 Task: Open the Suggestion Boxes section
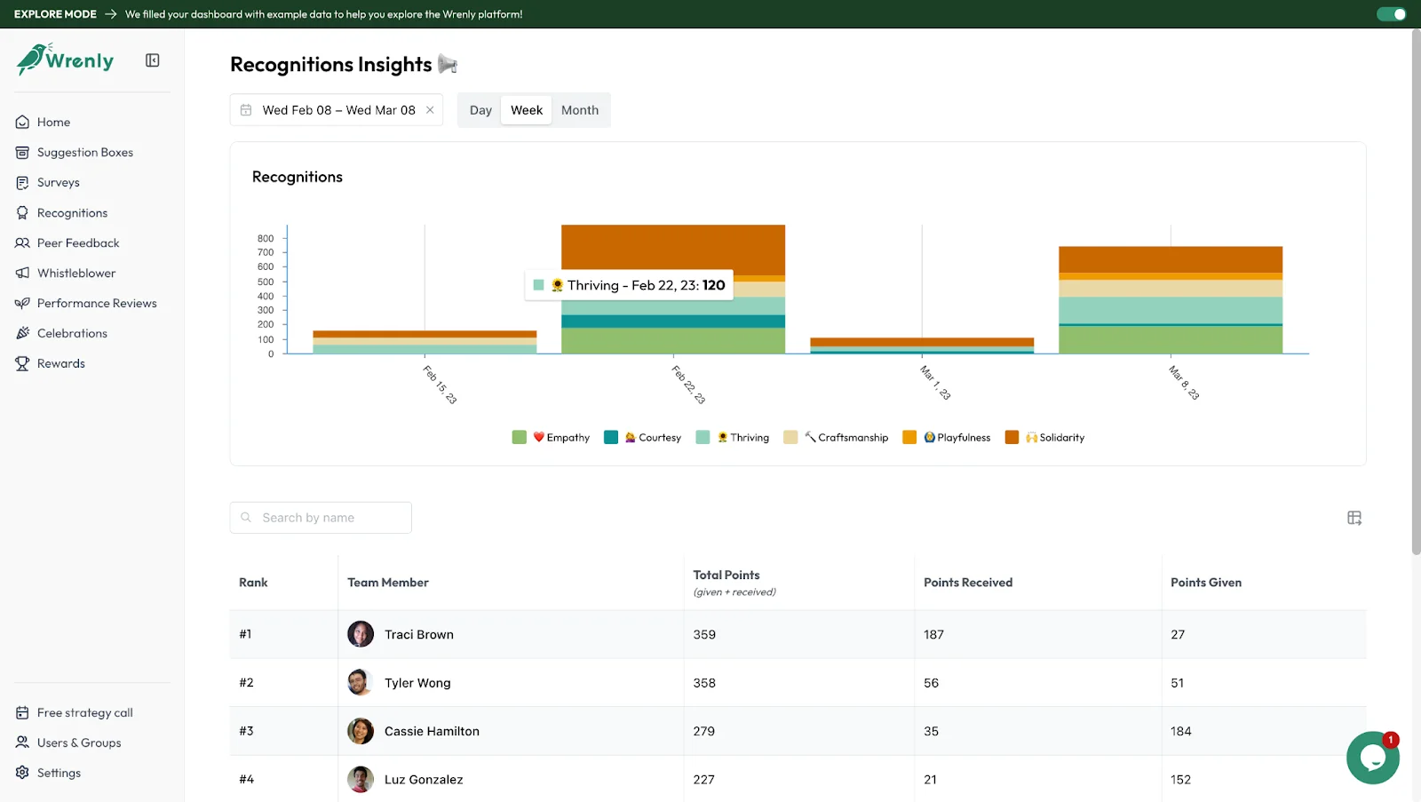tap(83, 152)
